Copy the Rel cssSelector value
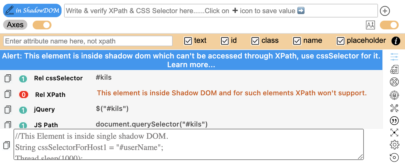Screen dimensions: 405x165 click(8, 78)
